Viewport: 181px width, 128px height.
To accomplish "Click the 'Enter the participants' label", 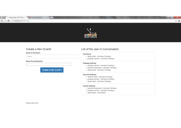I will [x=34, y=61].
